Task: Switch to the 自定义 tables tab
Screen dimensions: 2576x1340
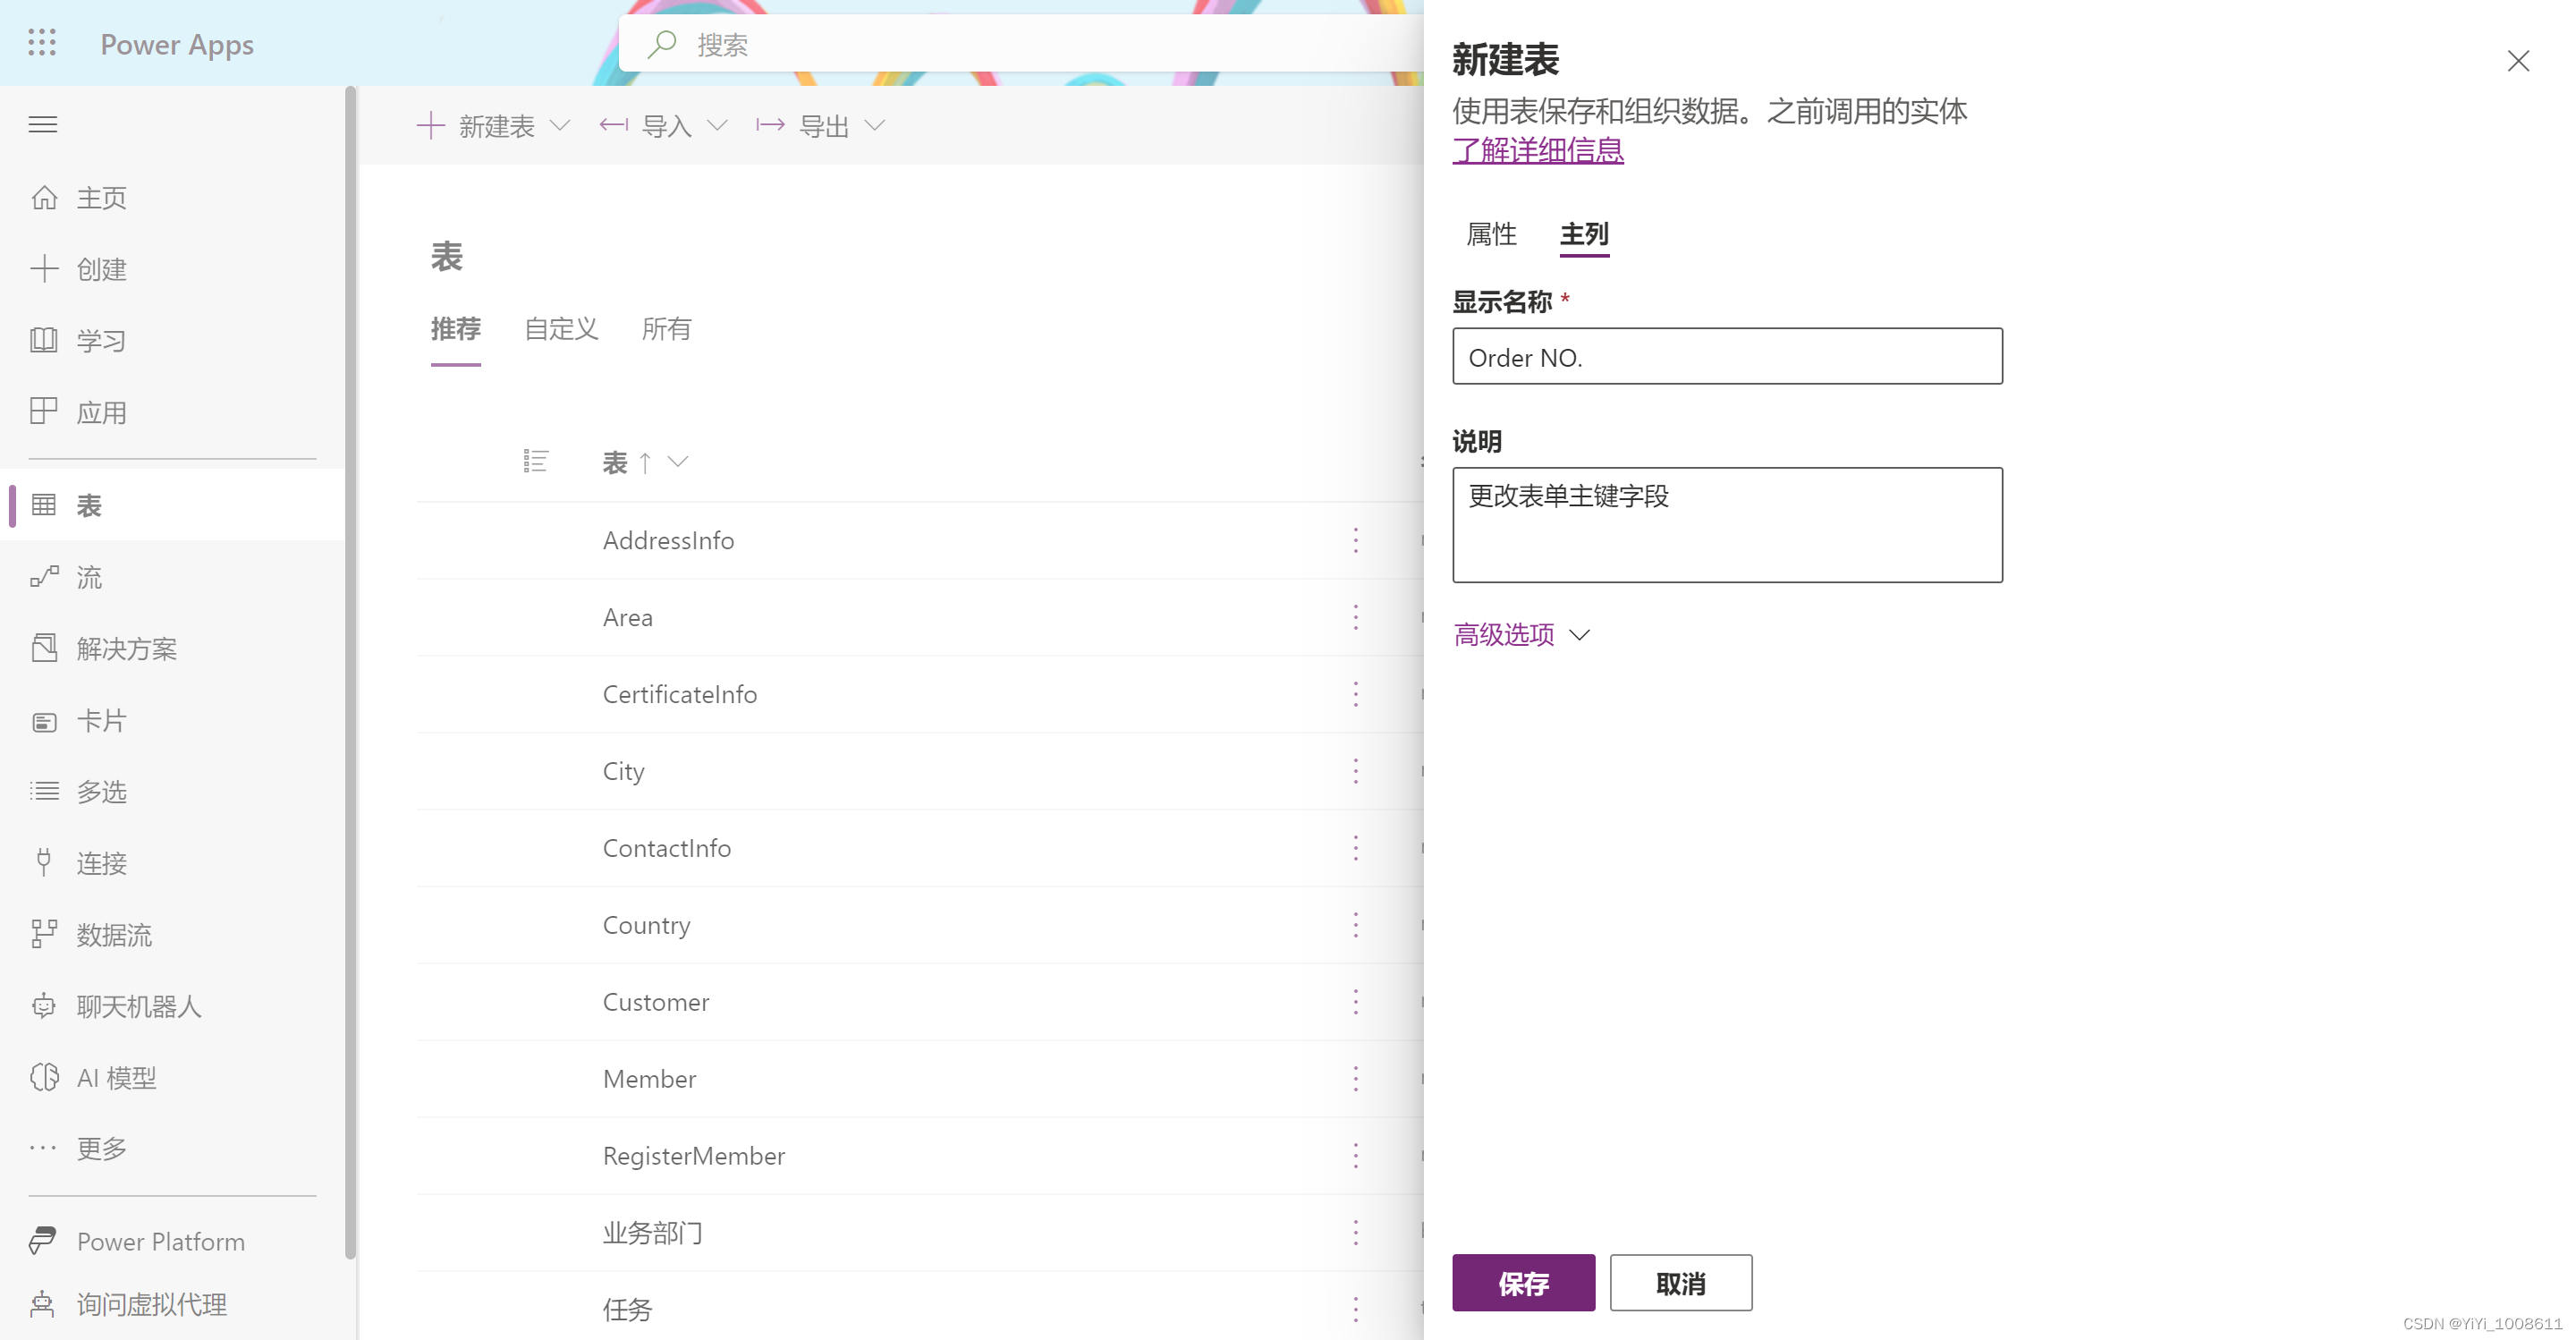Action: (x=560, y=330)
